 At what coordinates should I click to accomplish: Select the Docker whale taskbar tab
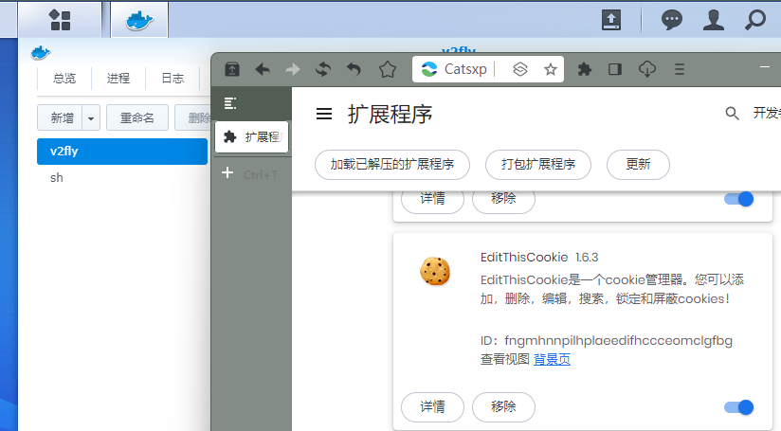(x=139, y=20)
